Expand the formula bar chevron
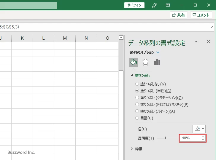This screenshot has width=216, height=160. (x=212, y=27)
